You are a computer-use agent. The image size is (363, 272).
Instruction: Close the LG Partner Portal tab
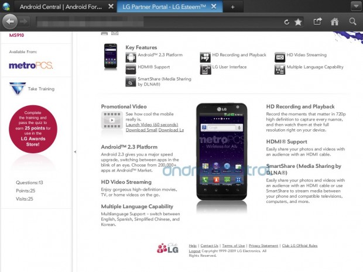click(213, 6)
